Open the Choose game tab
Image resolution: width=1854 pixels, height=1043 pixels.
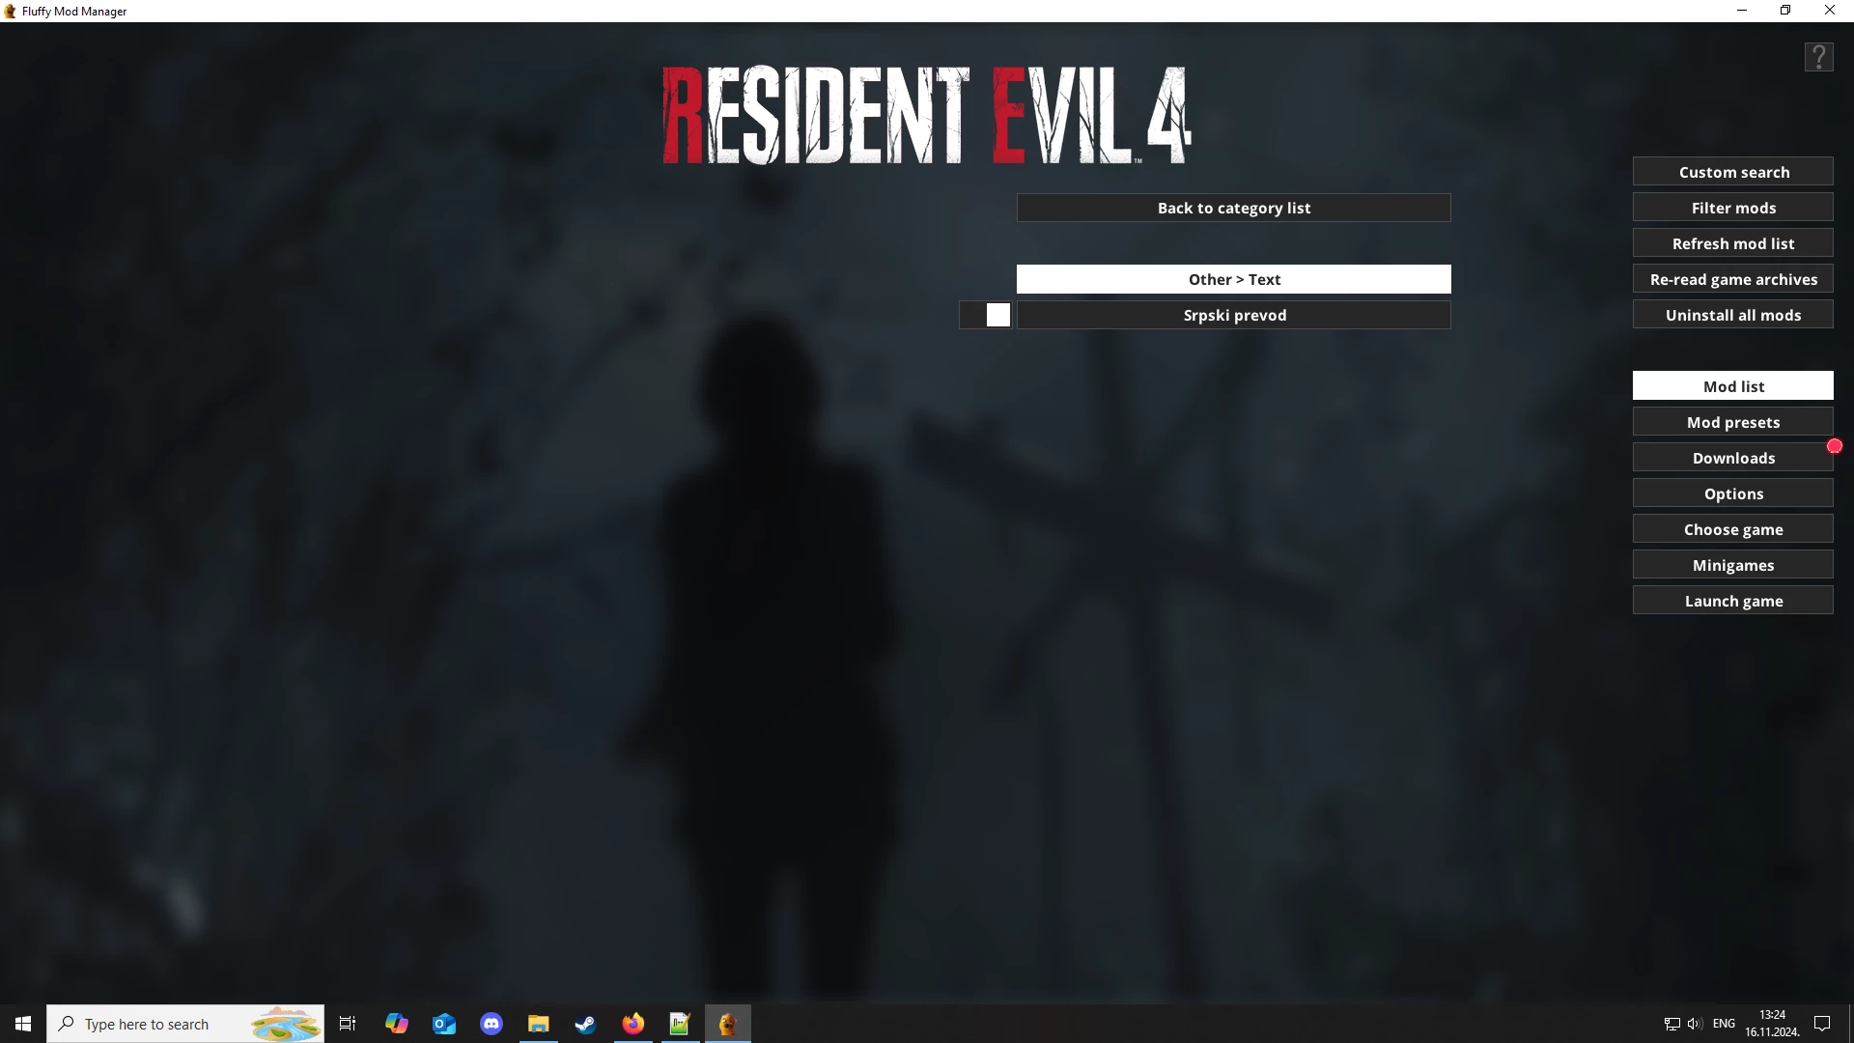point(1732,529)
